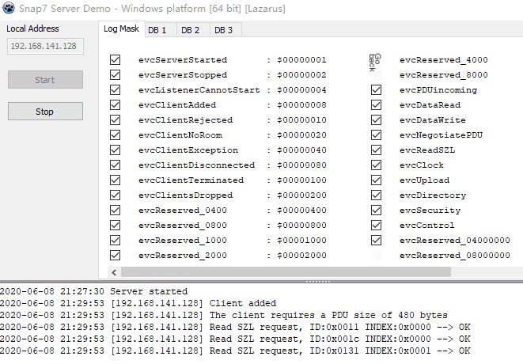Click the $00000100 mask value
Screen dimensions: 523x364
tap(301, 180)
